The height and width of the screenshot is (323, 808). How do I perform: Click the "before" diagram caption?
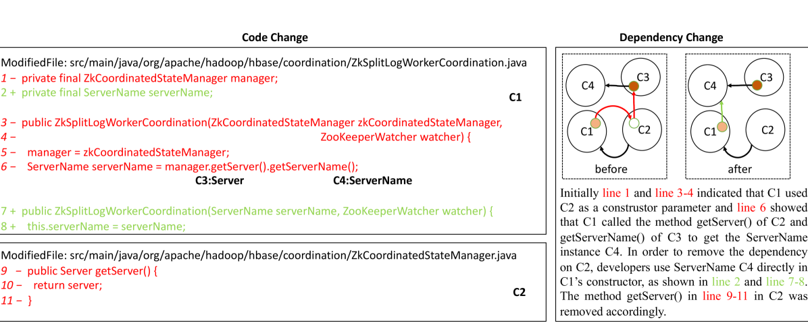click(611, 169)
